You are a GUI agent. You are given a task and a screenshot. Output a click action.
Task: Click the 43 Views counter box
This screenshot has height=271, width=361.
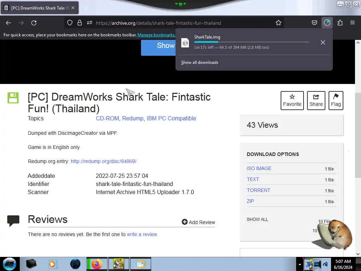[x=292, y=125]
